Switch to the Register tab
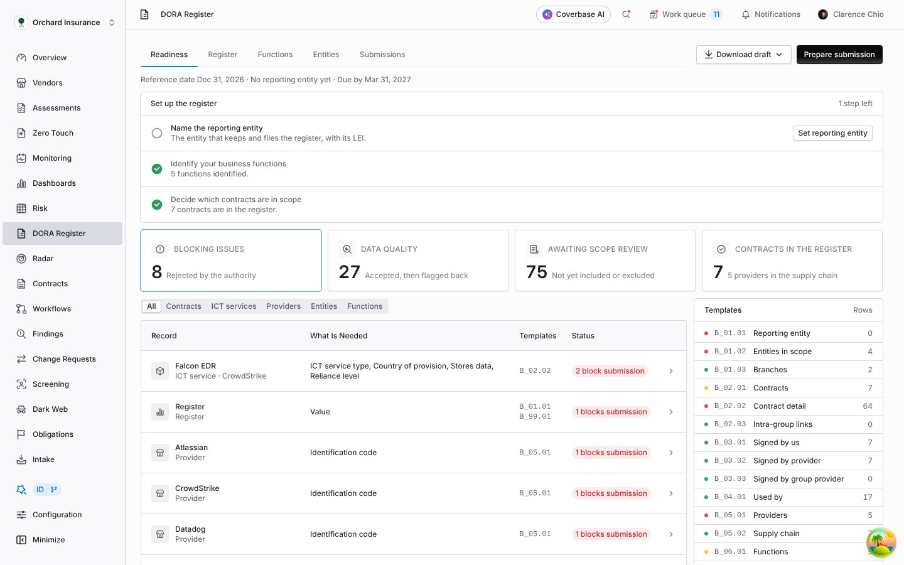The height and width of the screenshot is (565, 904). [x=223, y=55]
